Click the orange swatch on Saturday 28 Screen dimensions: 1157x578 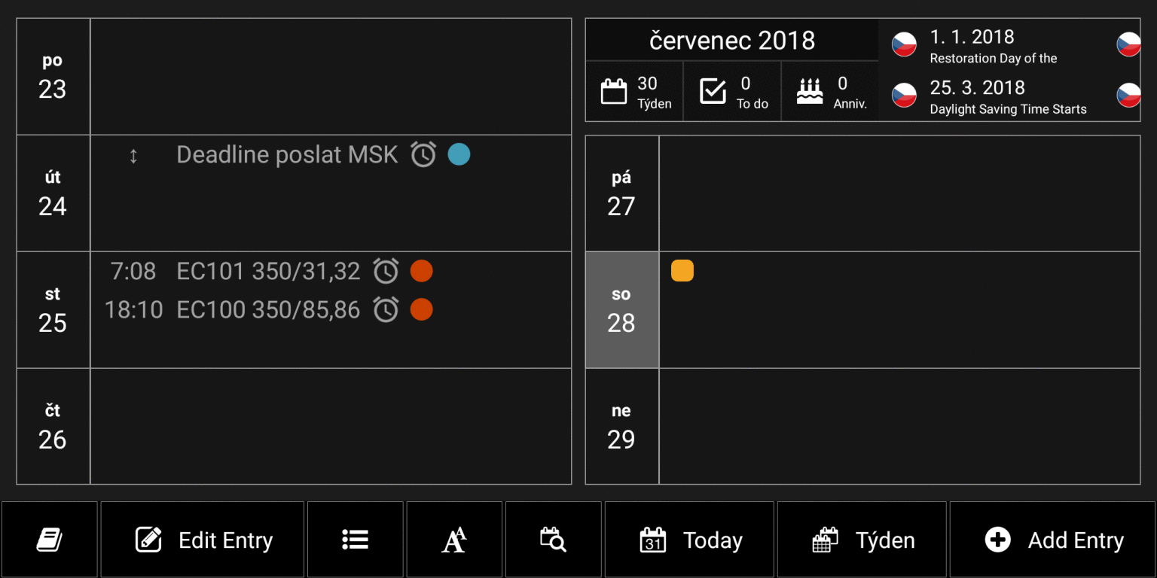[682, 271]
